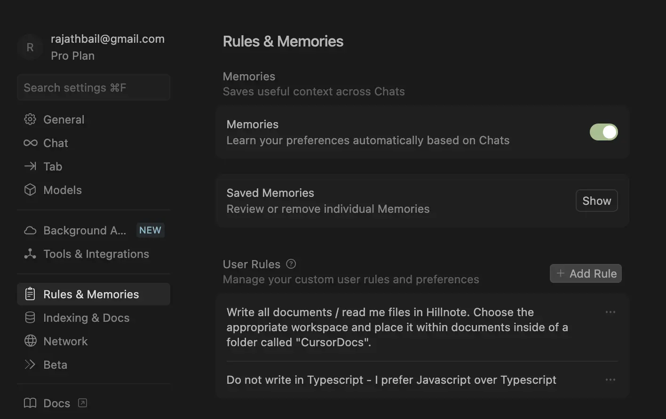Click the Hillnote user rule text
The height and width of the screenshot is (419, 666).
click(x=397, y=327)
